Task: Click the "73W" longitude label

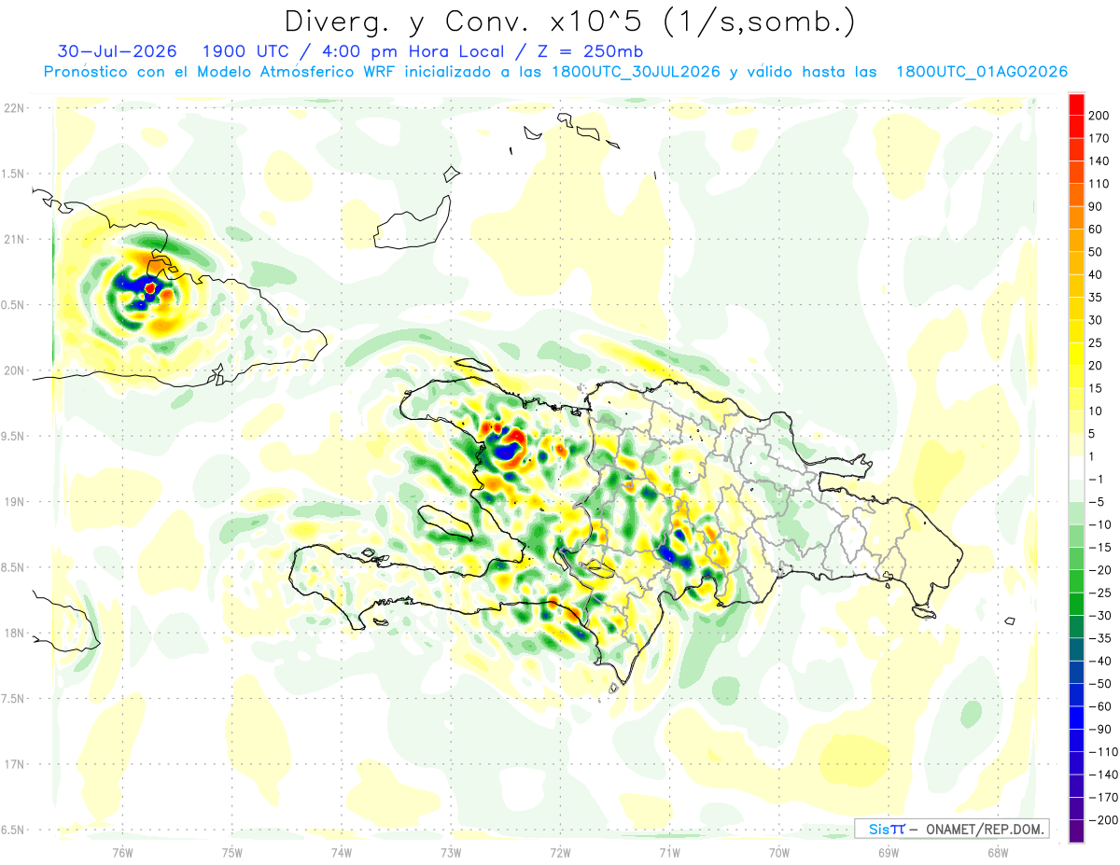Action: click(x=451, y=852)
